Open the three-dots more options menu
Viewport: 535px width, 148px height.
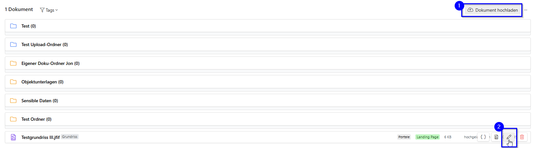point(526,10)
